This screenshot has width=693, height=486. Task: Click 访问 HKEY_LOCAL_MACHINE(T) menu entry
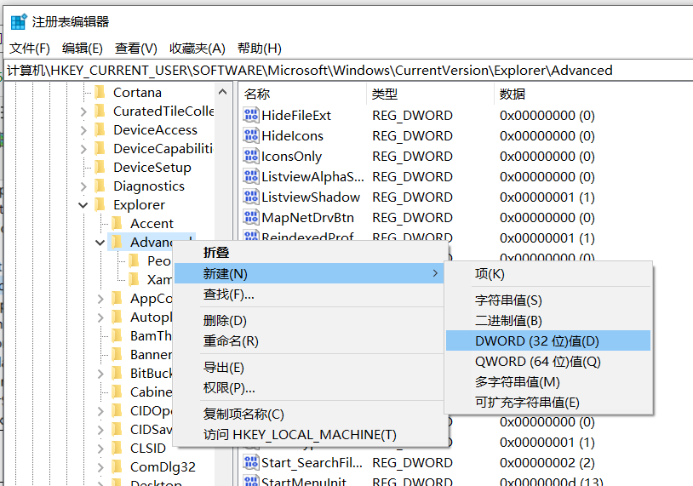click(x=309, y=435)
